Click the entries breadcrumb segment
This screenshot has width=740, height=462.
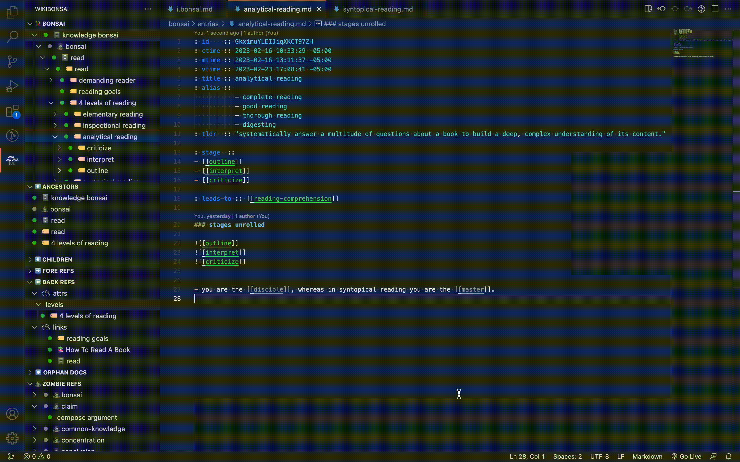click(x=208, y=24)
